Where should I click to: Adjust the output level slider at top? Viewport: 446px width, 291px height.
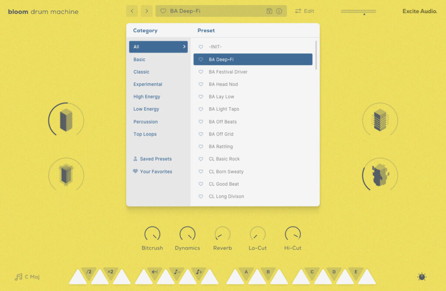pos(358,12)
